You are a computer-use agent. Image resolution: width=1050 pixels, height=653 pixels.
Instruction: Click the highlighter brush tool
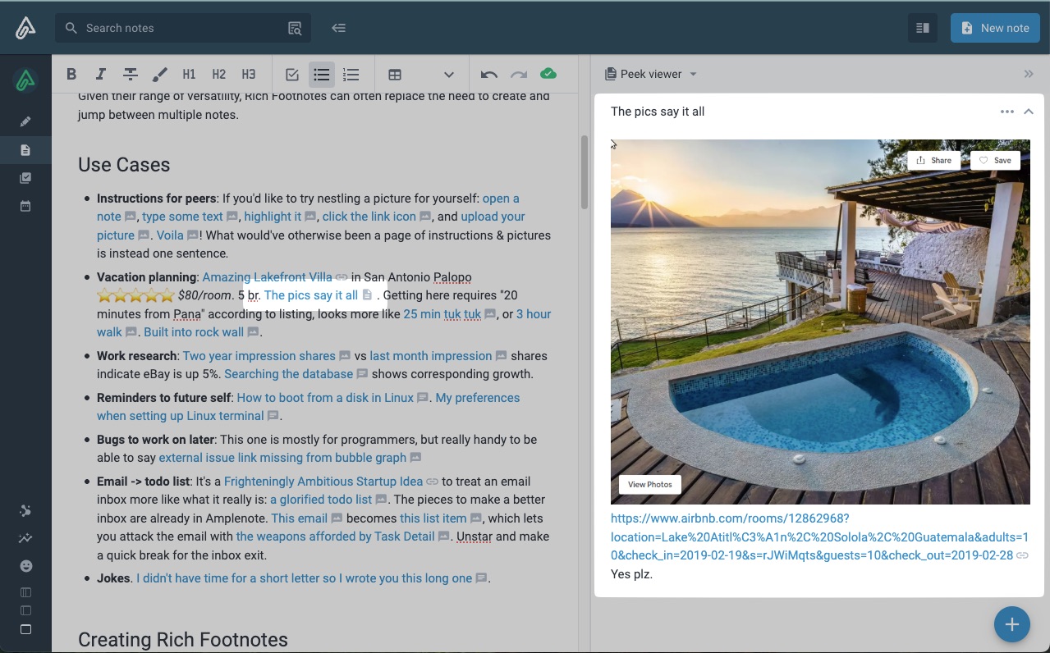(159, 75)
